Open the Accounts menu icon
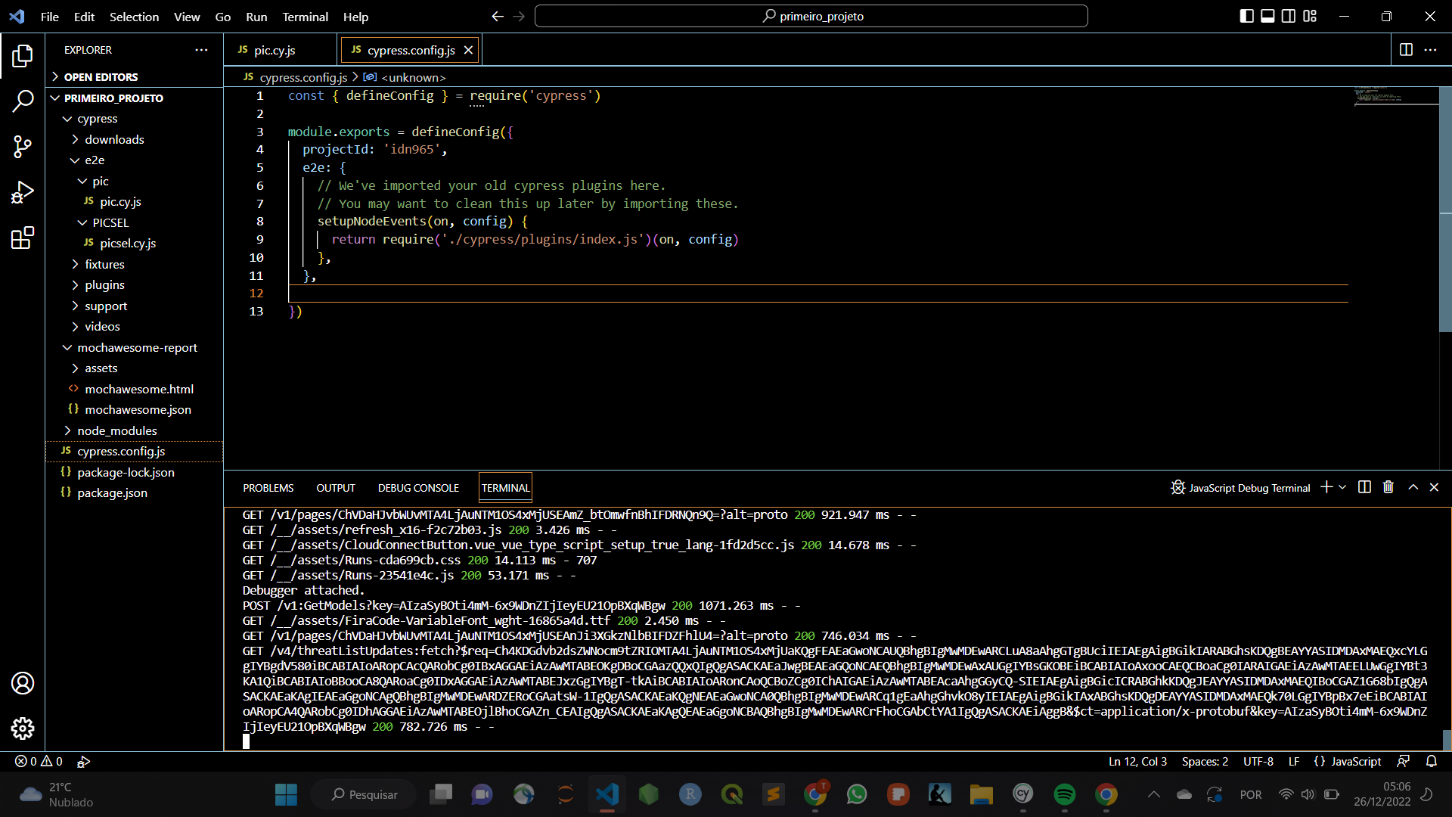Screen dimensions: 1452x817 coord(23,683)
